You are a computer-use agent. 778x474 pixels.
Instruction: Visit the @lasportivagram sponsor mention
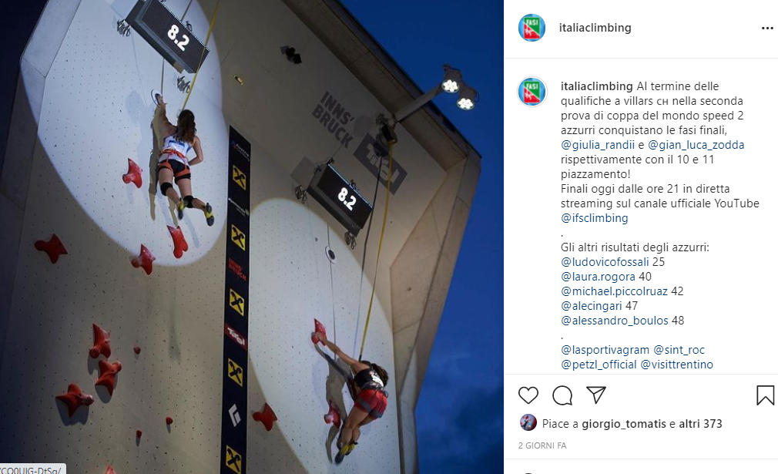[605, 350]
